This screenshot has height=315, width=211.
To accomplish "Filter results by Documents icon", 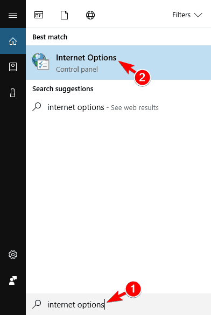I will 65,15.
